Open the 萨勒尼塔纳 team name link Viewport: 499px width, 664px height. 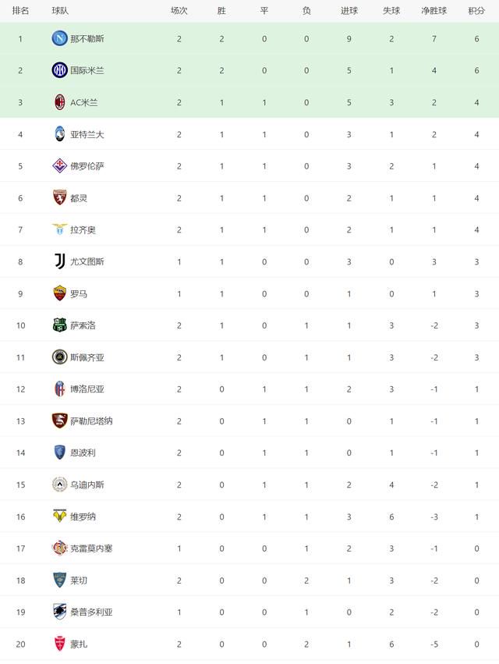coord(91,421)
